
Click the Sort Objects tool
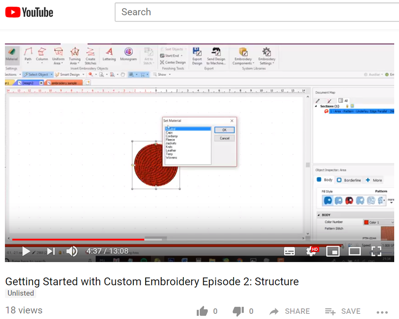(174, 49)
